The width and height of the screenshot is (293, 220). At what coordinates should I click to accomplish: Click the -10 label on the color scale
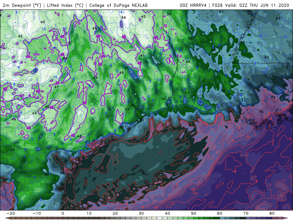pos(37,213)
